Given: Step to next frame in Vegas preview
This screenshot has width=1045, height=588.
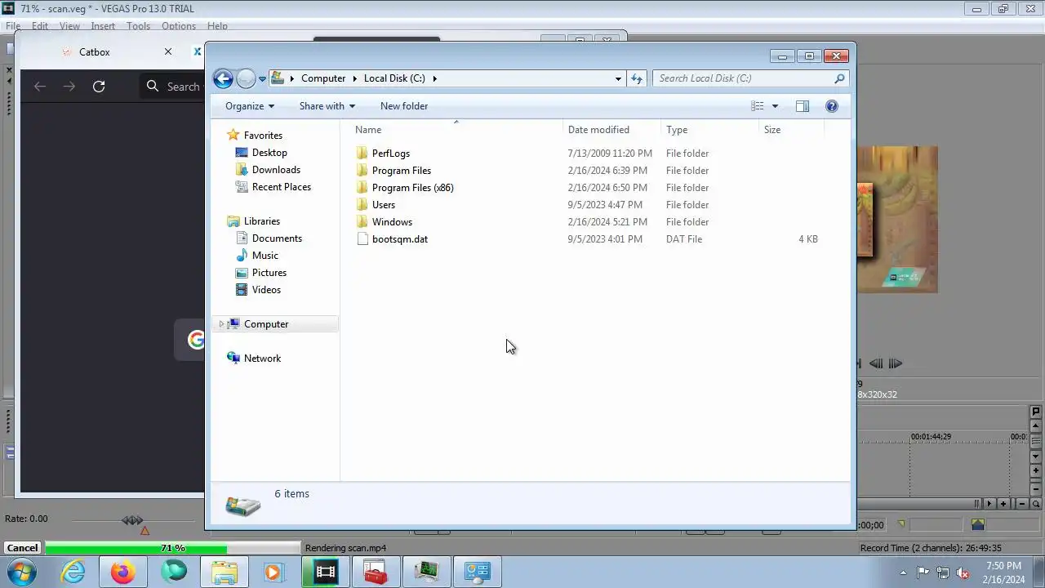Looking at the screenshot, I should 895,363.
